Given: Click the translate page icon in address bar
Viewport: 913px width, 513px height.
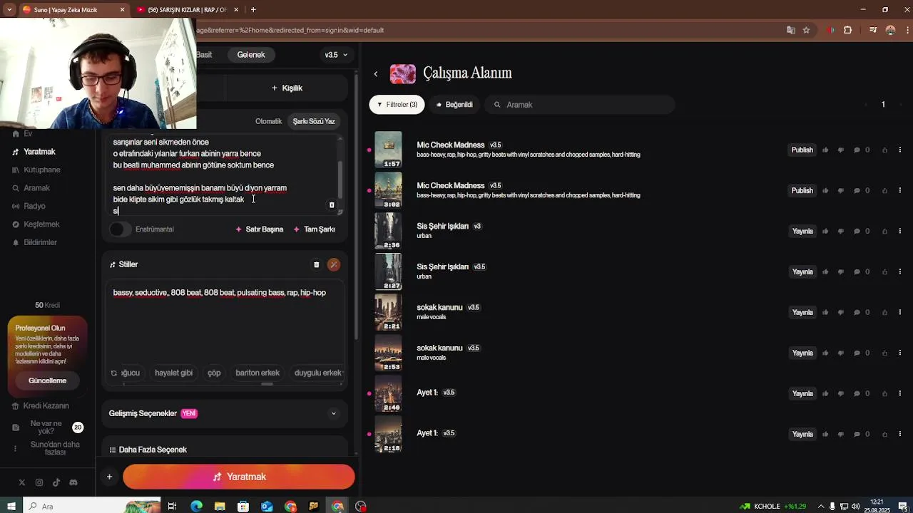Looking at the screenshot, I should click(x=790, y=30).
